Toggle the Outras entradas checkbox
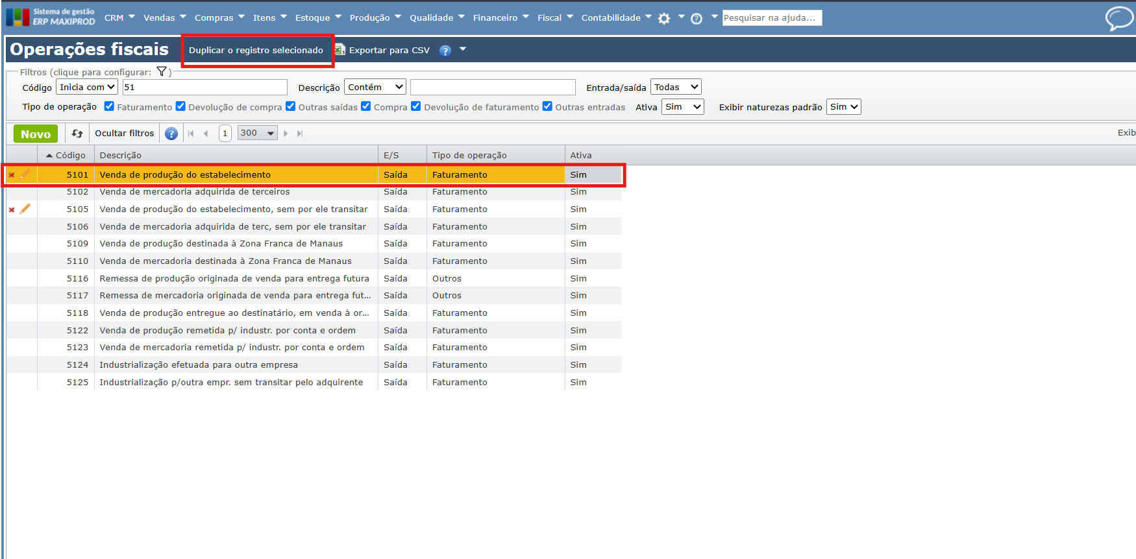 [x=547, y=106]
